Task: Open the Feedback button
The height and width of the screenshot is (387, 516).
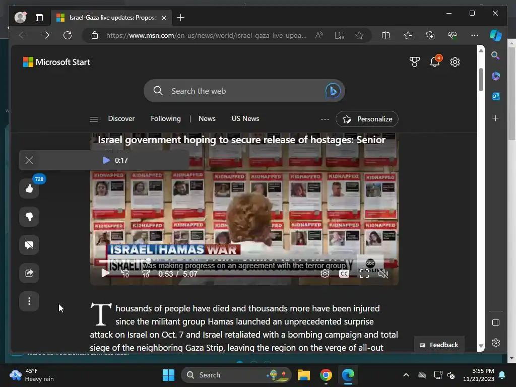Action: coord(439,345)
